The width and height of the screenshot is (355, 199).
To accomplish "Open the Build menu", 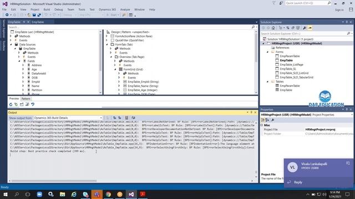I will [47, 9].
